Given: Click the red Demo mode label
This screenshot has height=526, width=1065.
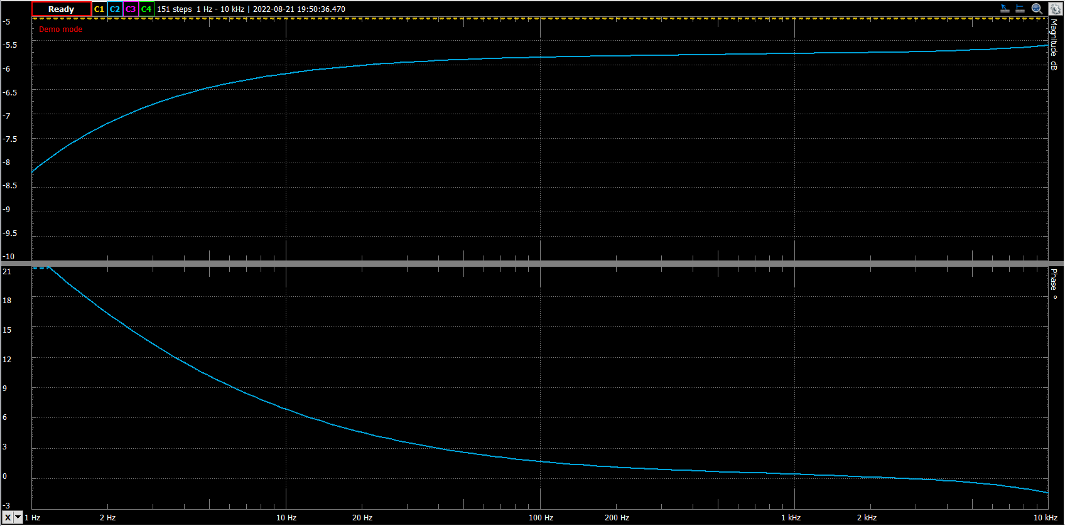Looking at the screenshot, I should (61, 30).
